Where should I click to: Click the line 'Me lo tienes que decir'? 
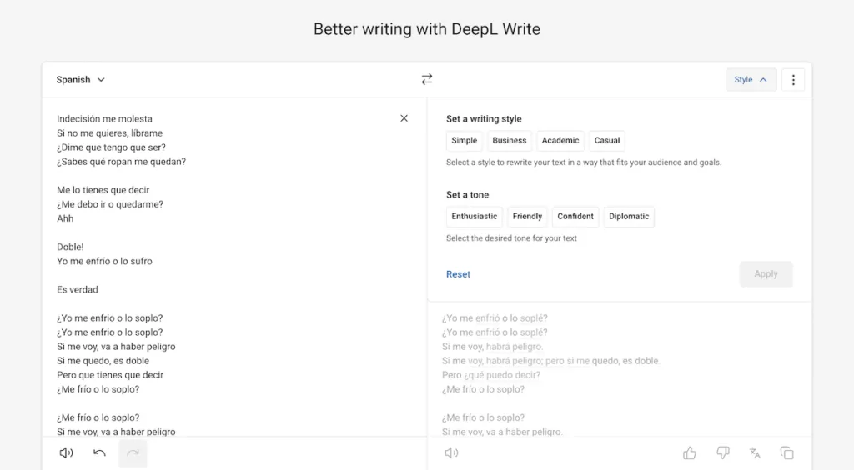click(x=103, y=190)
